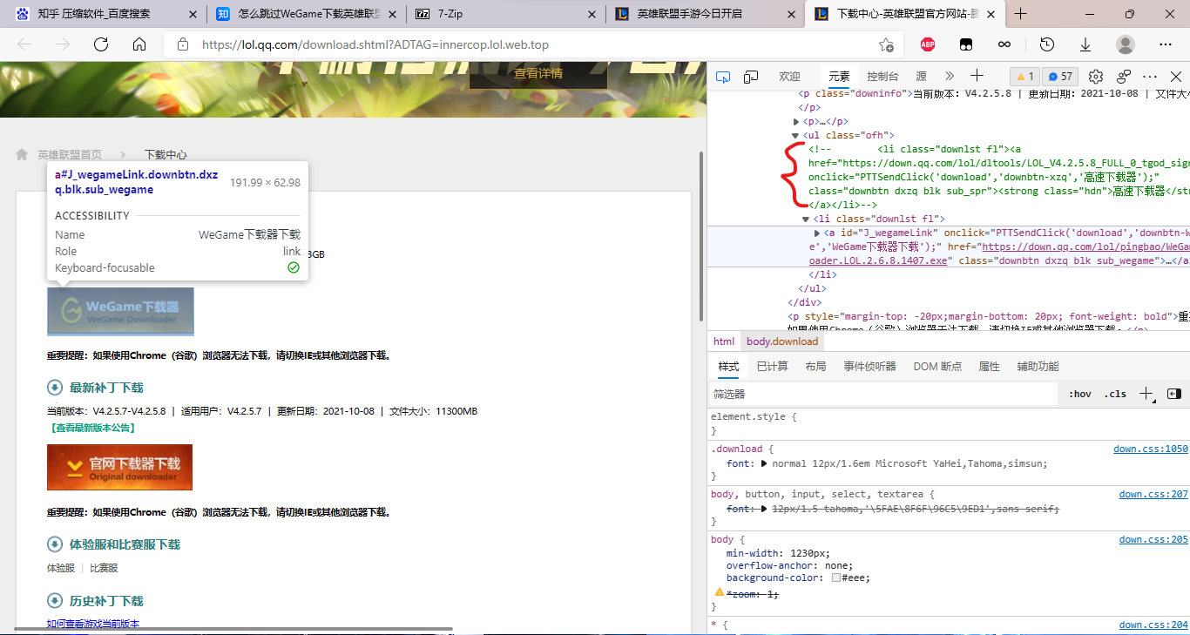1190x635 pixels.
Task: Click the 筛选器 styles filter field
Action: tap(883, 394)
